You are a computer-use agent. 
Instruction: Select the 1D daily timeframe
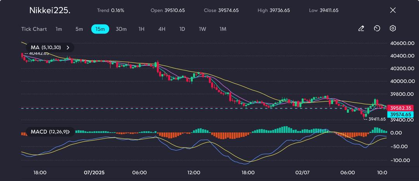click(182, 29)
